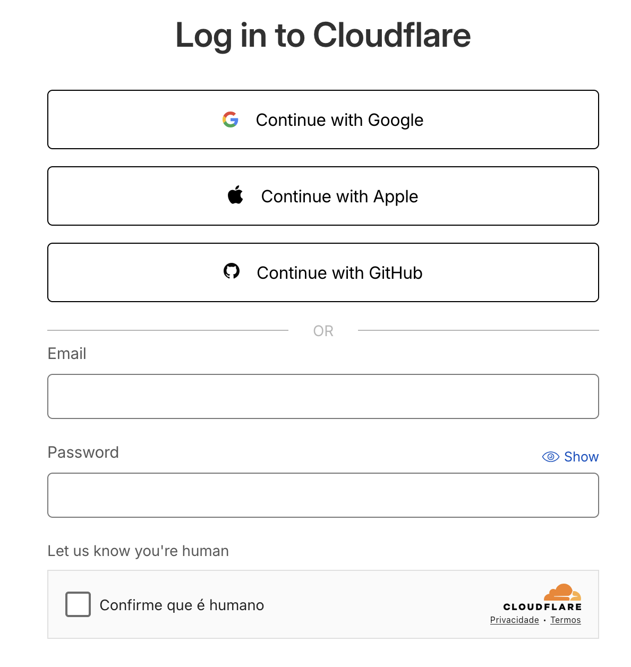Click the Apple logo icon

[x=236, y=195]
